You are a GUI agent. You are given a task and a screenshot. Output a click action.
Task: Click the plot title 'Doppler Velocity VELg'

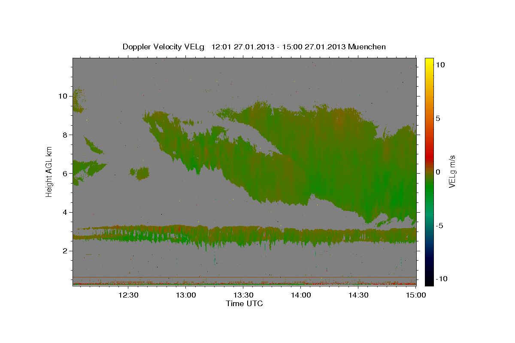164,47
